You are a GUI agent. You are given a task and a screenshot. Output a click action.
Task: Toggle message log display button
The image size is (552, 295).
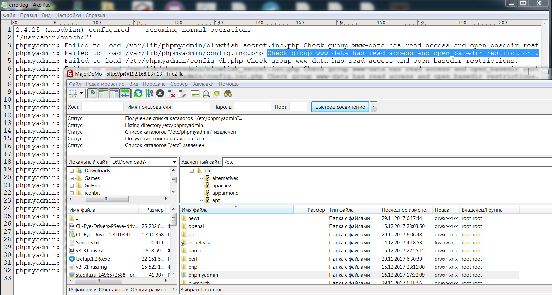(93, 93)
